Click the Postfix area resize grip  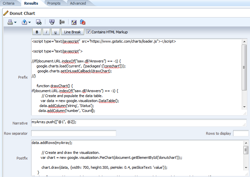(246, 174)
